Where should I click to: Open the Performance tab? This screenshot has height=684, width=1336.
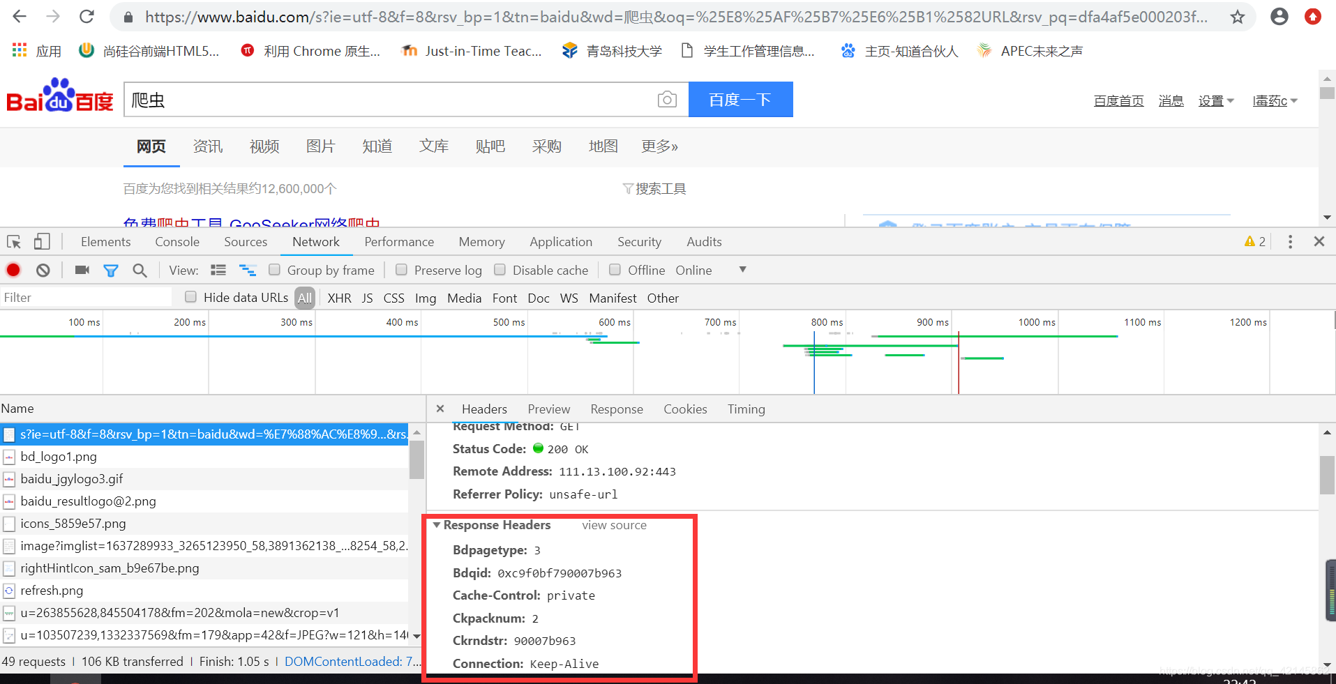coord(399,241)
